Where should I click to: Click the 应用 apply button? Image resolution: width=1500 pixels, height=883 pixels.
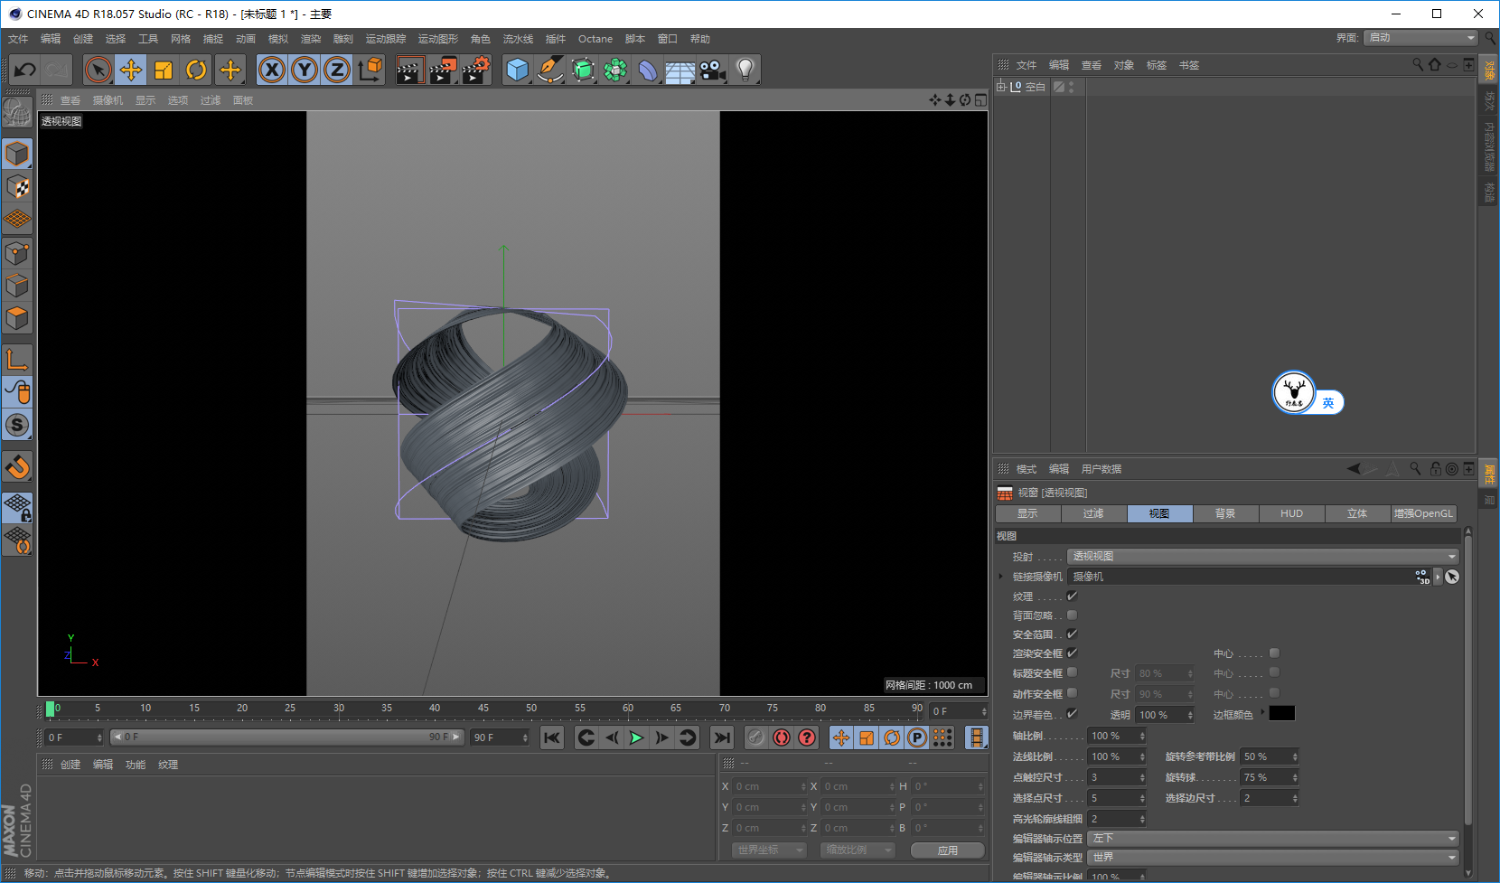tap(948, 850)
